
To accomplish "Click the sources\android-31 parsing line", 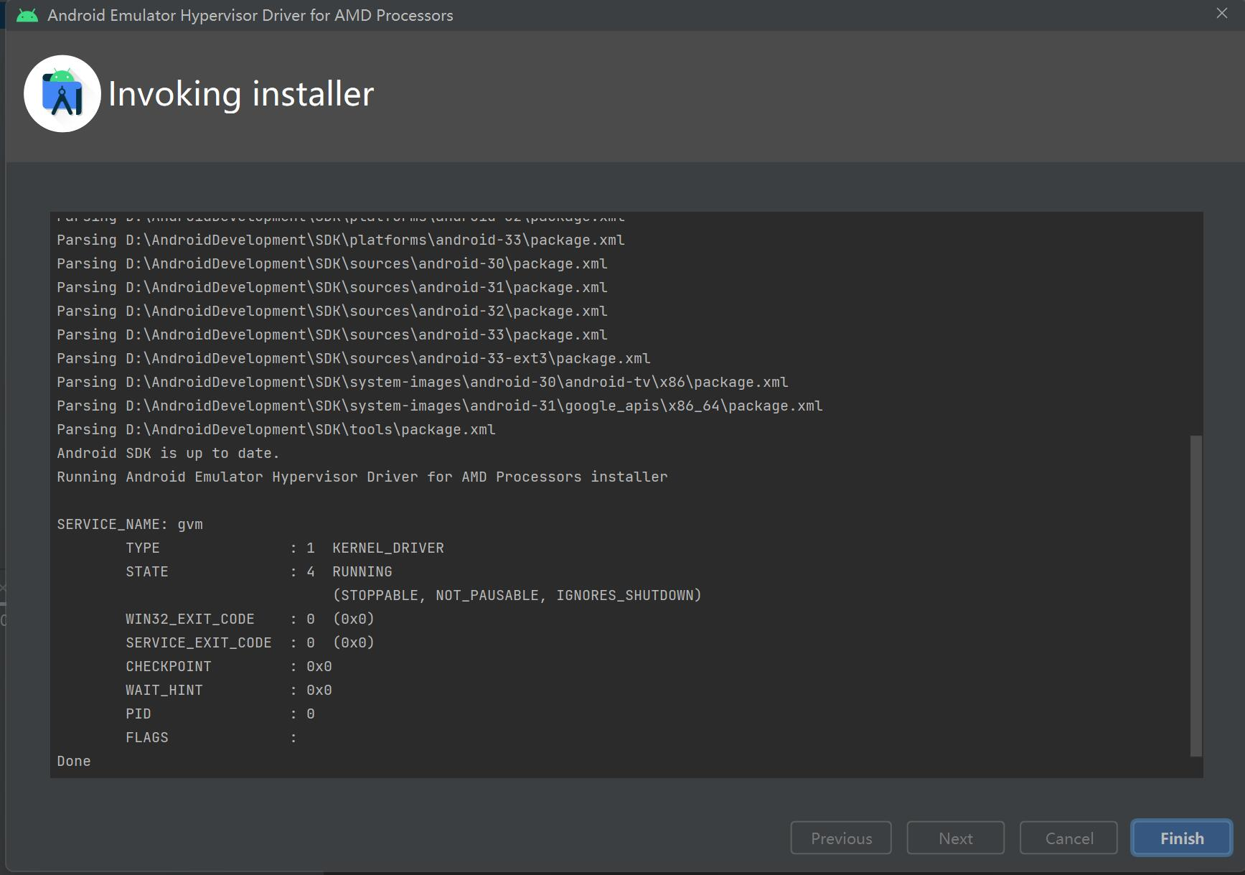I will pos(332,287).
